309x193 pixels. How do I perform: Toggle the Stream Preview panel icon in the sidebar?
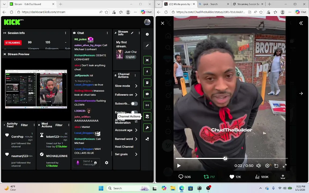coord(147,60)
